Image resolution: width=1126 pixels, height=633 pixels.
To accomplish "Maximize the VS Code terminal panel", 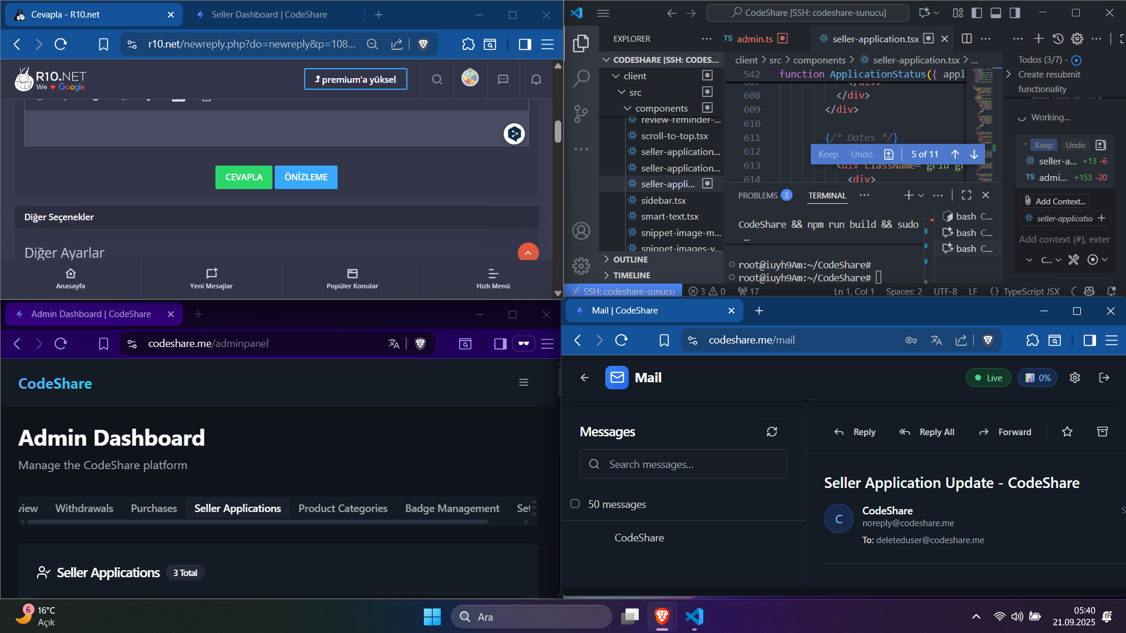I will click(966, 196).
